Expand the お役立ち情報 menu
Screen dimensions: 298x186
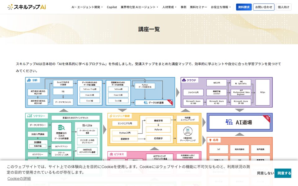coord(221,7)
